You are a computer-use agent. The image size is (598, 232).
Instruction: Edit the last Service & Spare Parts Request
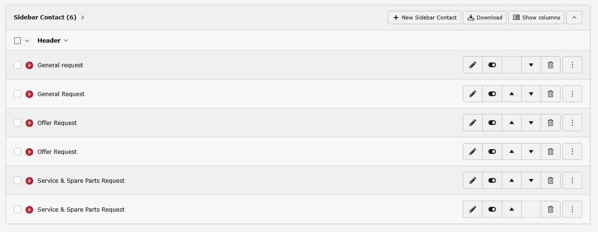pos(472,209)
